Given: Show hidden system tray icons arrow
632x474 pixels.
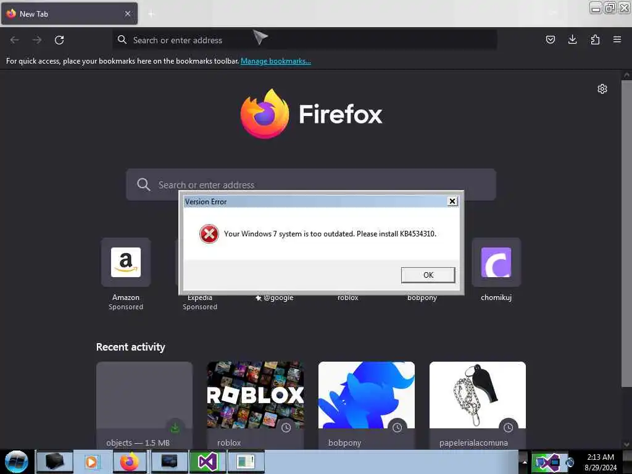Looking at the screenshot, I should 525,462.
